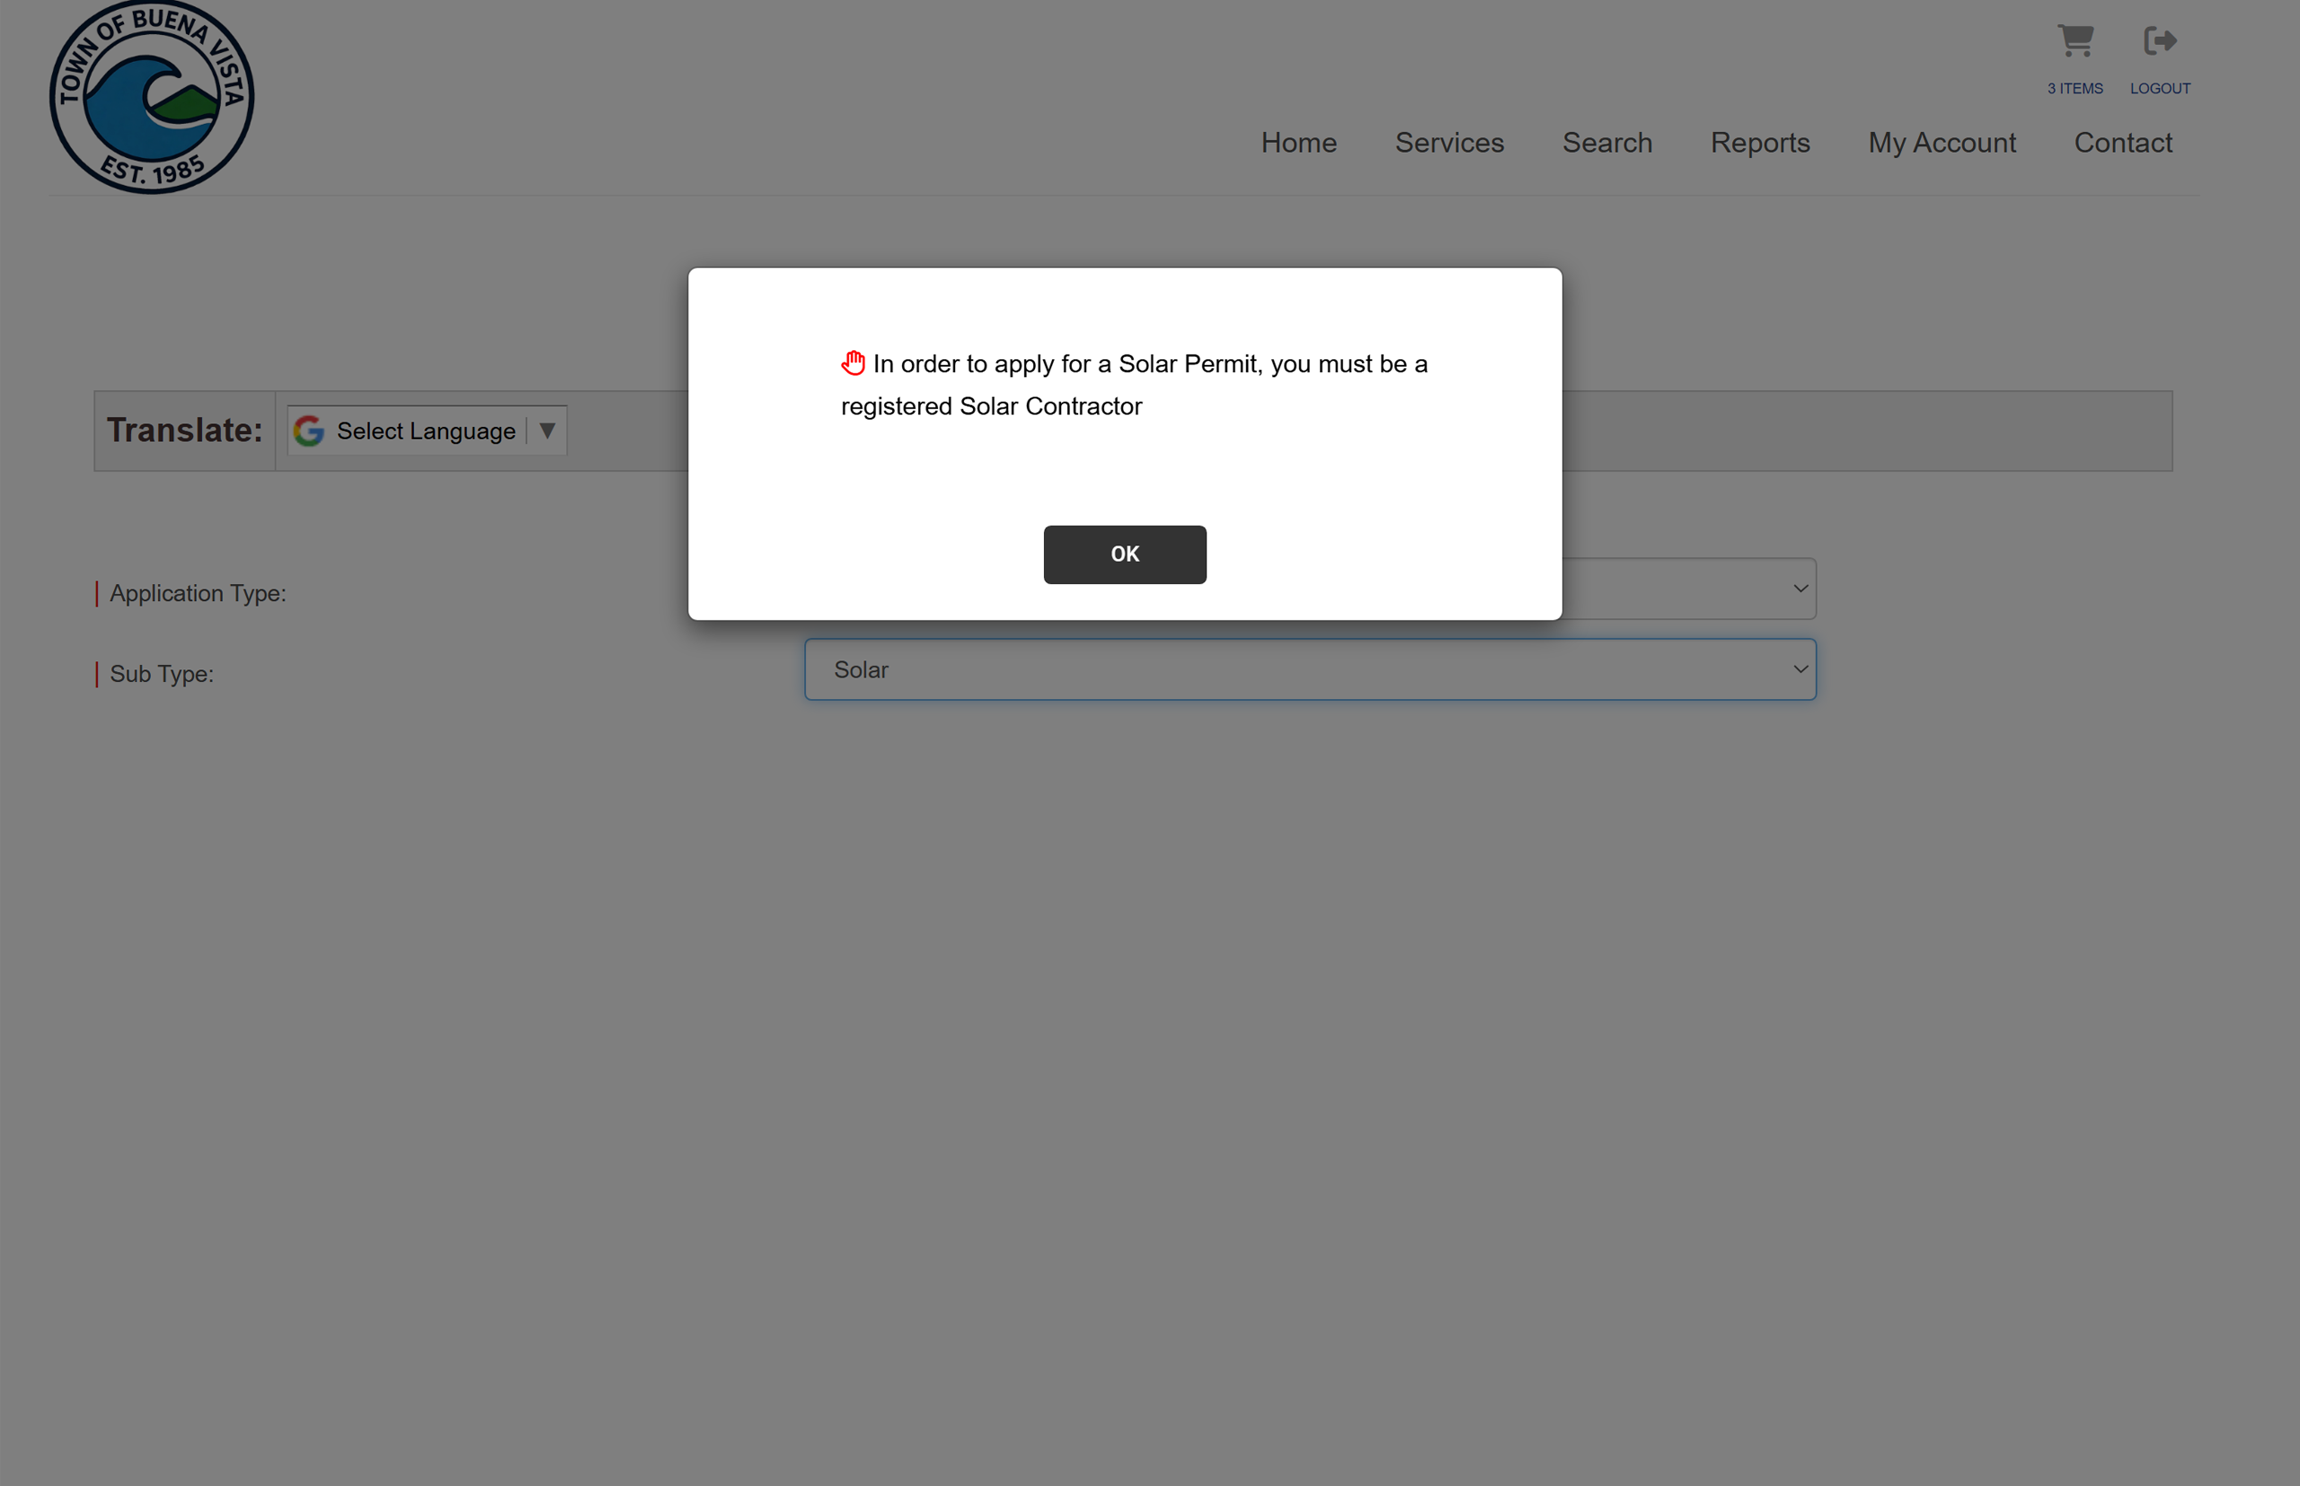Image resolution: width=2300 pixels, height=1486 pixels.
Task: Click the red stop hand icon in dialog
Action: (x=853, y=362)
